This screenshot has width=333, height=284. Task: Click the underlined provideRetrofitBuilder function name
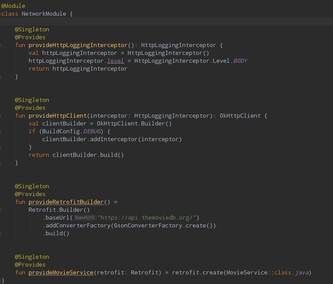pos(66,202)
